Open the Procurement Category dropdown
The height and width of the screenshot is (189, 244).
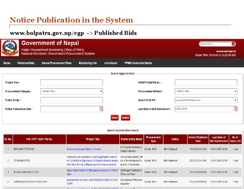point(71,91)
